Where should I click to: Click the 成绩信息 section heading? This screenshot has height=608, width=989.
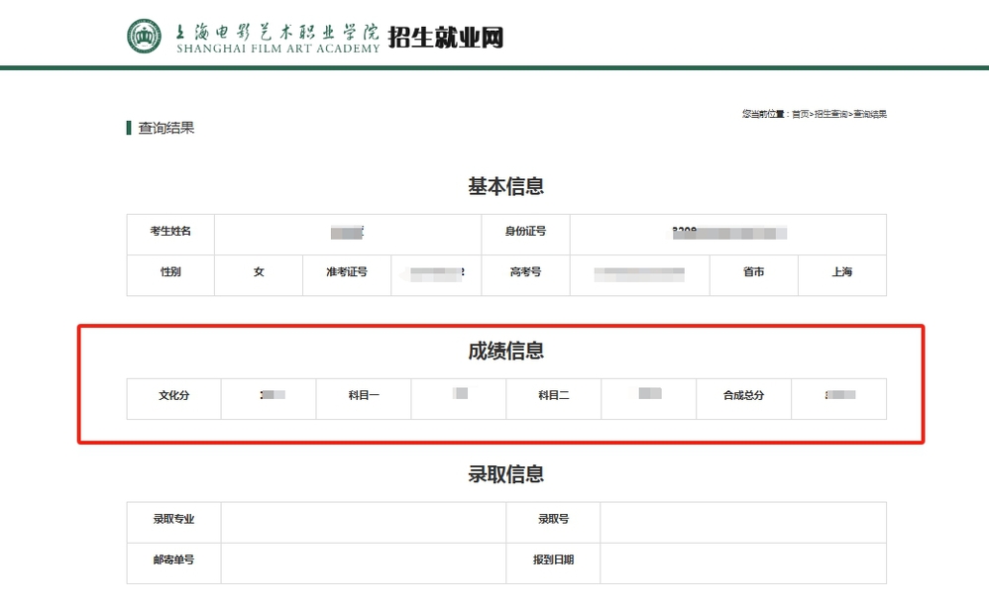click(x=505, y=351)
